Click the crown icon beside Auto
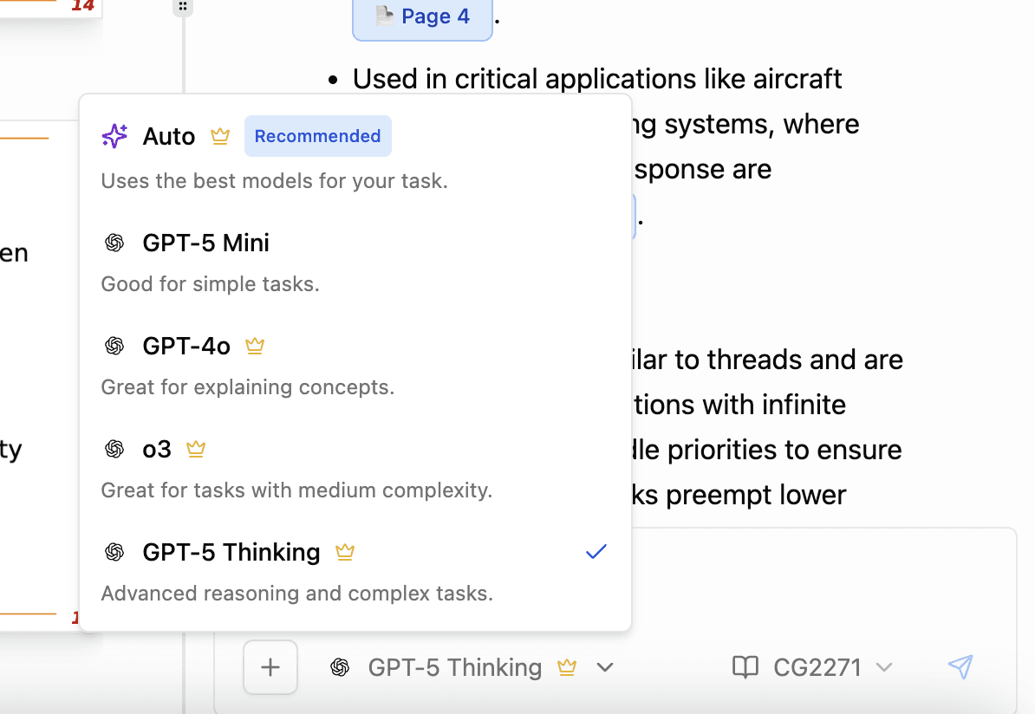Viewport: 1035px width, 714px height. click(x=220, y=136)
